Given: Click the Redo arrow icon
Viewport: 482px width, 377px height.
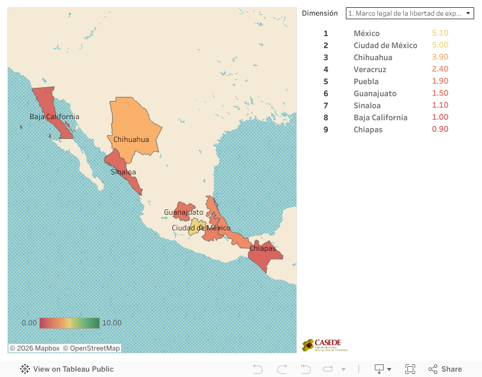Looking at the screenshot, I should (281, 369).
